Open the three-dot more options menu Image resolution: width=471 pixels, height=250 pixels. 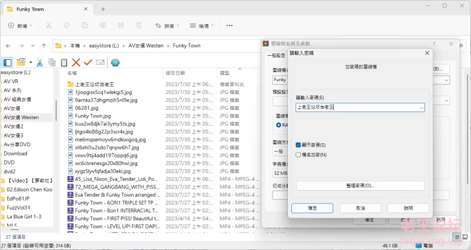pyautogui.click(x=230, y=26)
